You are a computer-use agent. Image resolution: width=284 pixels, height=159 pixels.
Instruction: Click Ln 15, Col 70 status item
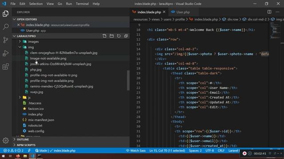click(x=167, y=151)
